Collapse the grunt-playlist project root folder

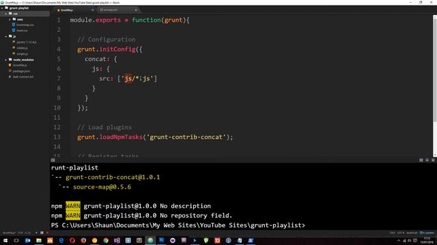(2, 8)
